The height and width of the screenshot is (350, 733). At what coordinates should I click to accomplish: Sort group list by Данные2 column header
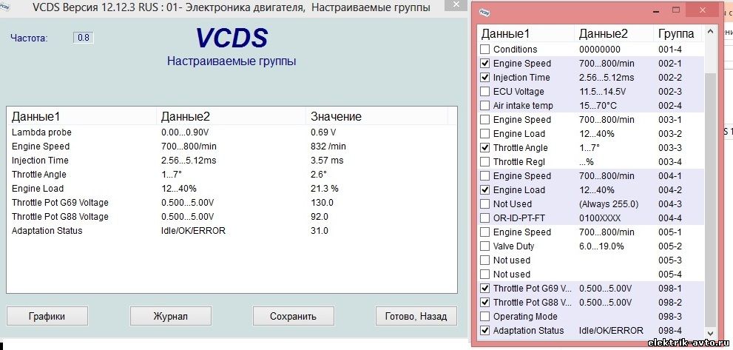tap(614, 34)
